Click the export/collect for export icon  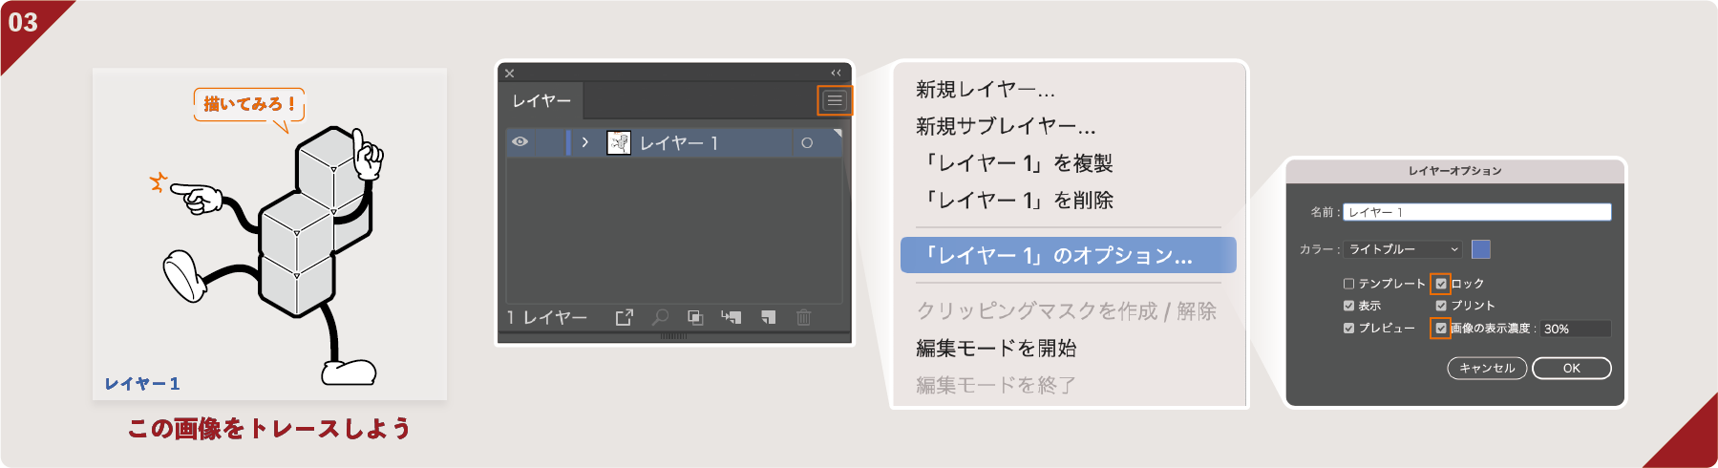coord(624,317)
